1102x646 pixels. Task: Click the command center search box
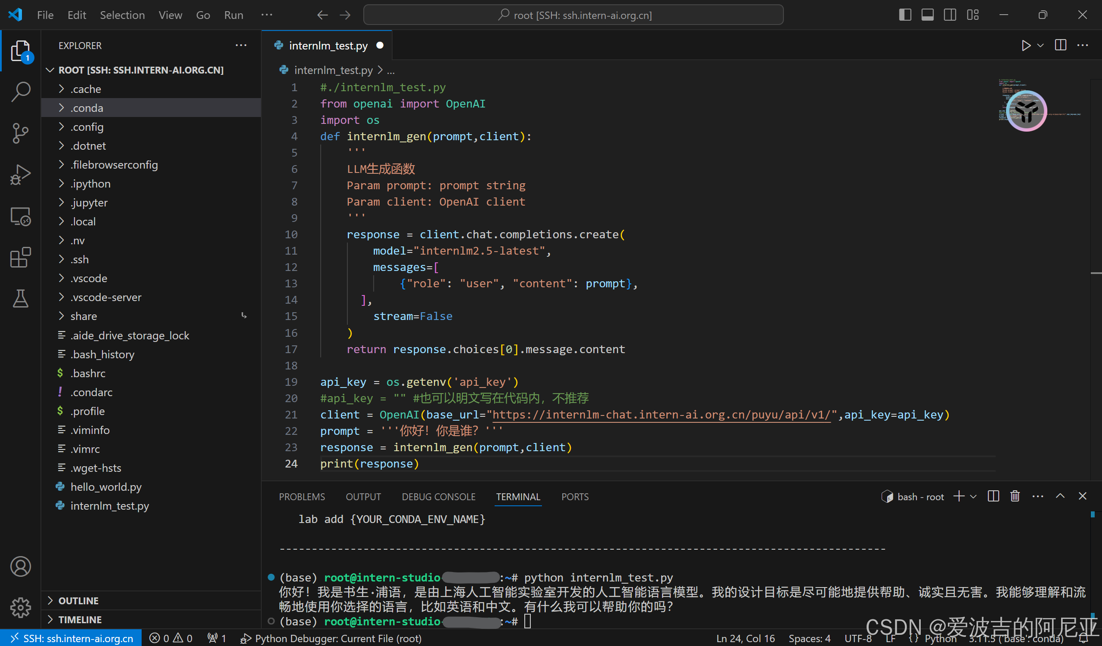coord(573,15)
